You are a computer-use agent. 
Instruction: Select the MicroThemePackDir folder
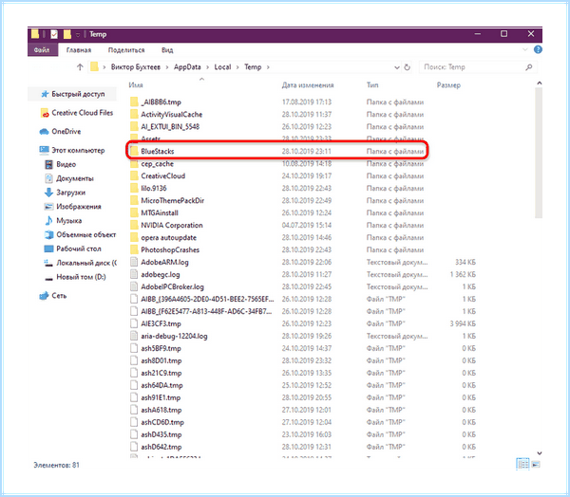[x=172, y=201]
